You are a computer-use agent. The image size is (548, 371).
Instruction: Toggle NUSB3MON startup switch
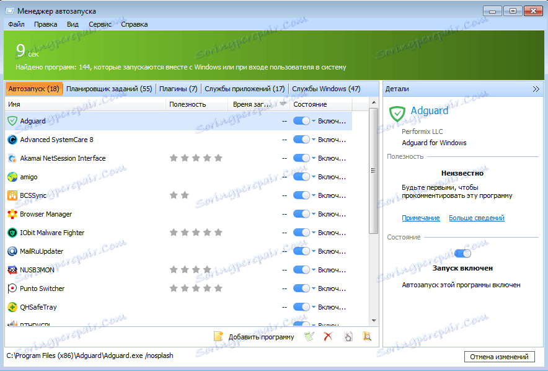pos(301,270)
